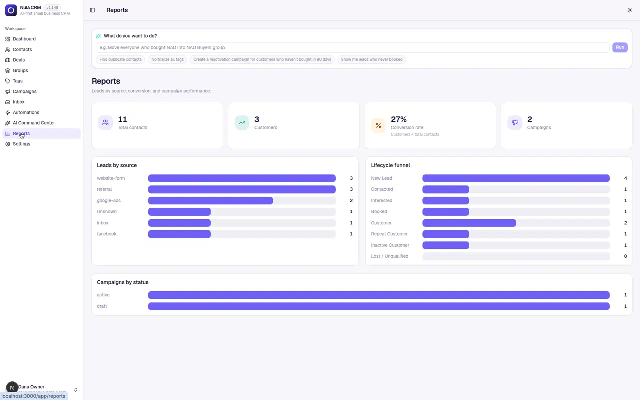640x400 pixels.
Task: Click the Campaigns megaphone icon in sidebar
Action: (8, 92)
